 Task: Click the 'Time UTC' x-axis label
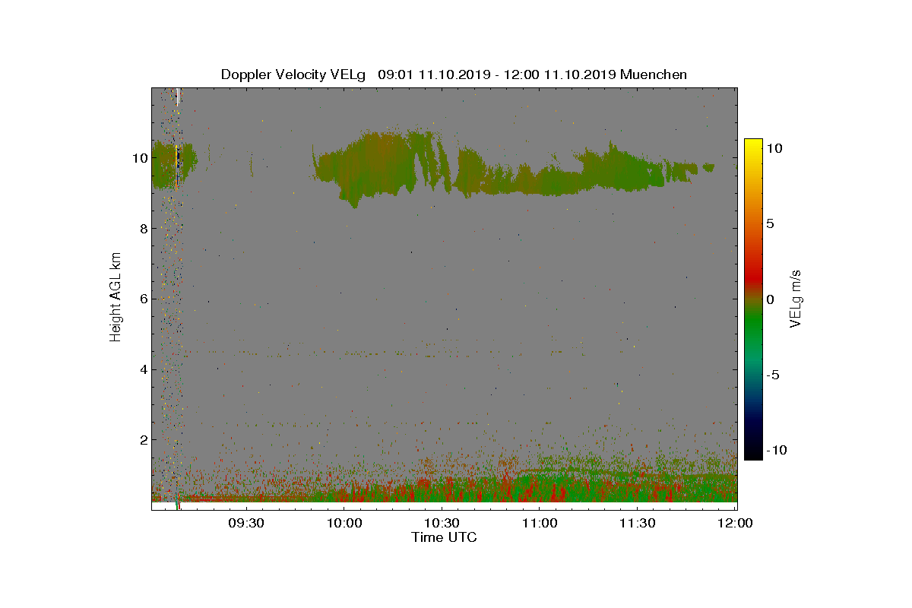coord(445,537)
